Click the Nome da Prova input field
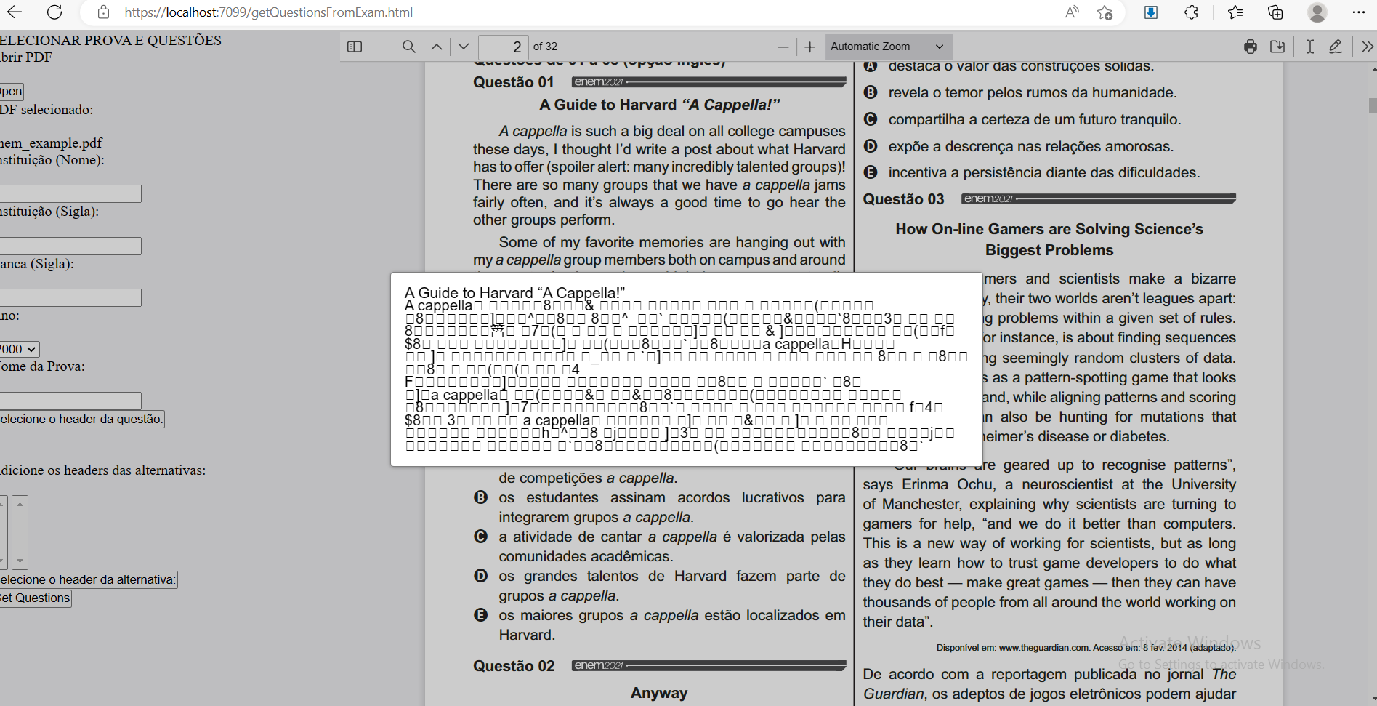1377x706 pixels. coord(70,401)
